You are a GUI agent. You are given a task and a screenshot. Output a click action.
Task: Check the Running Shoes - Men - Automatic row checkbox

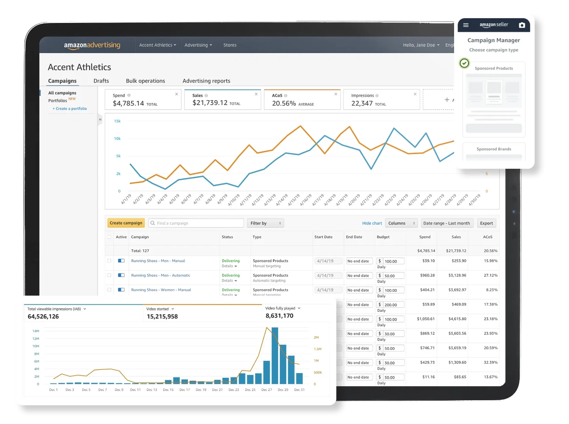[x=109, y=275]
